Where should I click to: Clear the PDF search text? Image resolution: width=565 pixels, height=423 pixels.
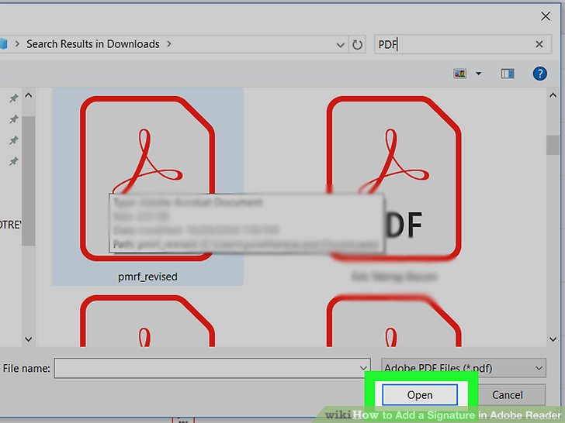pyautogui.click(x=539, y=44)
